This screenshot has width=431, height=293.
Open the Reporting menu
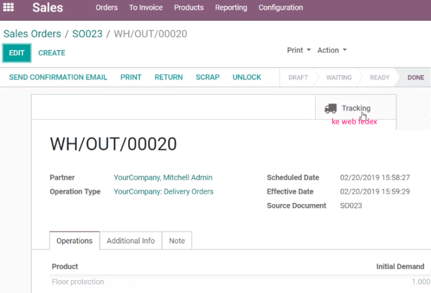[231, 8]
